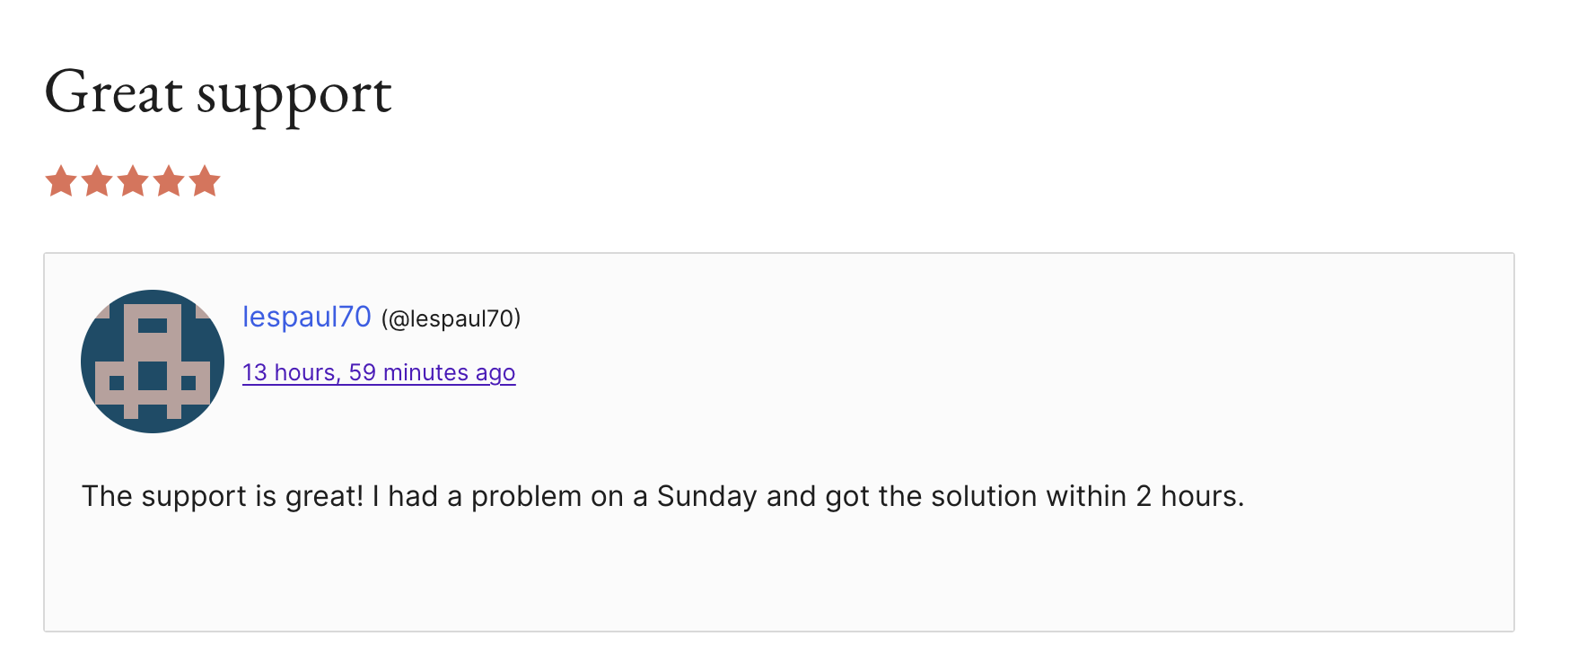
Task: Click the second star in the rating
Action: click(x=97, y=181)
